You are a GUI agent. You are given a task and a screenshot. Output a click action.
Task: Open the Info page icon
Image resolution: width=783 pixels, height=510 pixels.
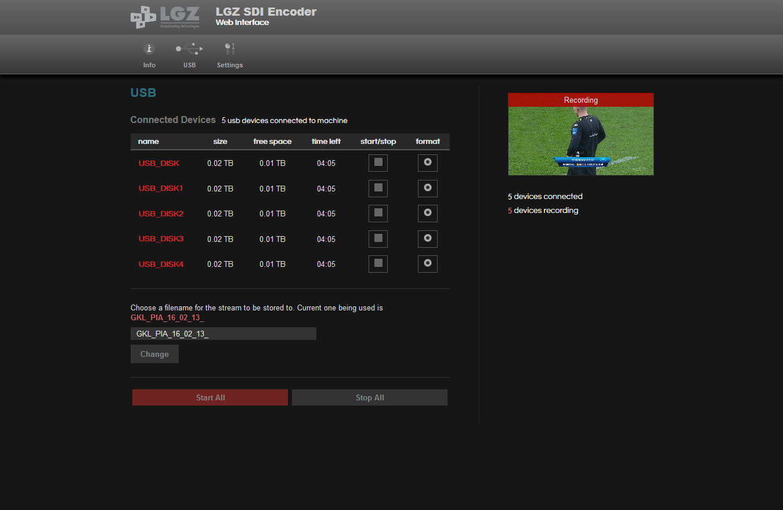pos(149,49)
